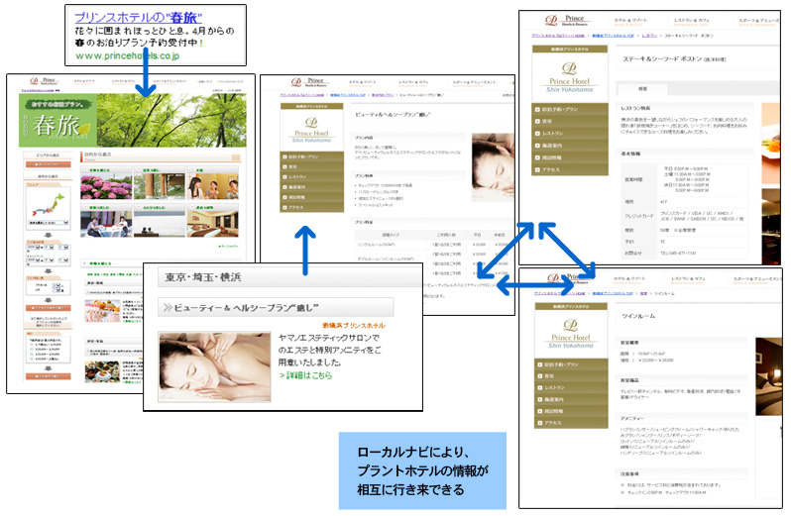
Task: Open the プリンスホテルの"春旅" ad headline link
Action: pyautogui.click(x=138, y=18)
